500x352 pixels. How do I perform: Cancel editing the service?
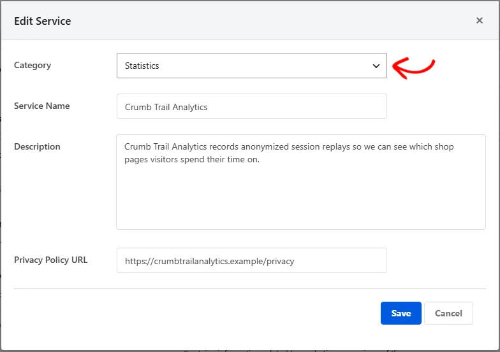point(448,313)
